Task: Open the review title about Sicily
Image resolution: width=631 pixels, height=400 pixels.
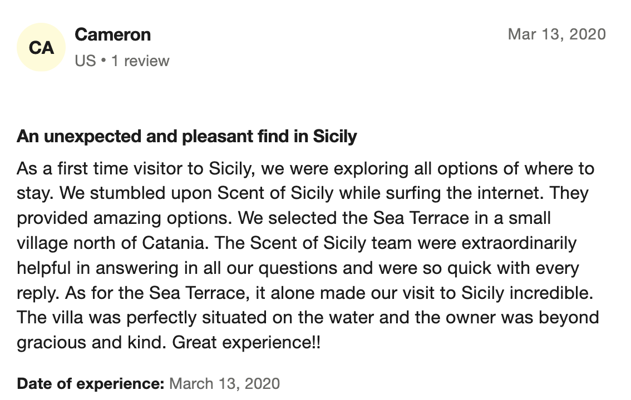Action: click(187, 136)
